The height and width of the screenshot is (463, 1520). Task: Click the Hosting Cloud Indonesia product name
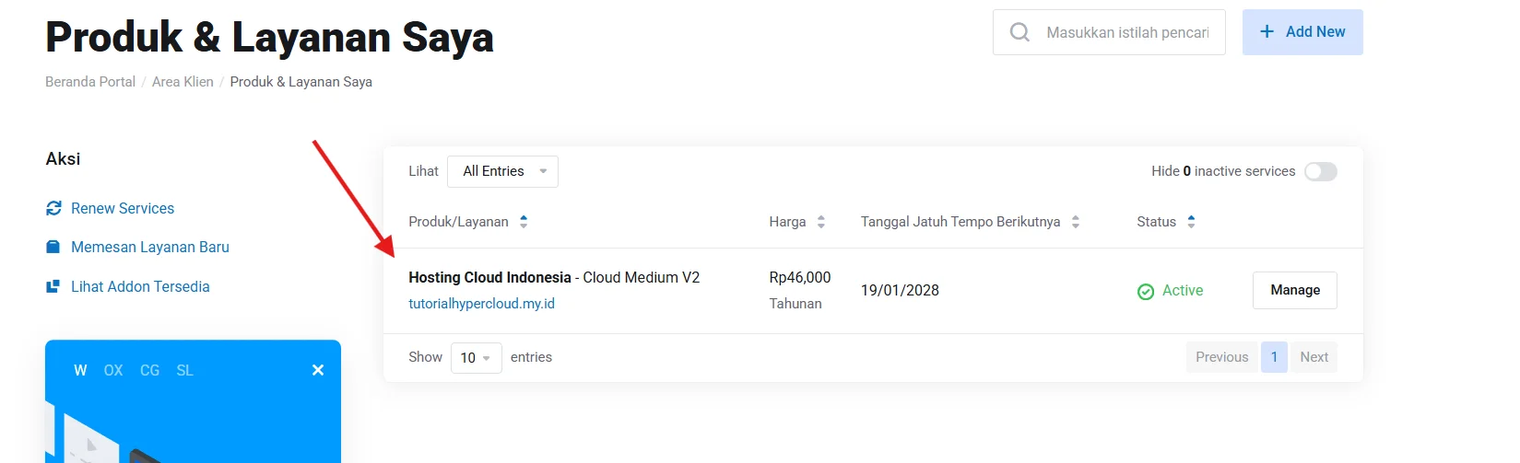[489, 277]
